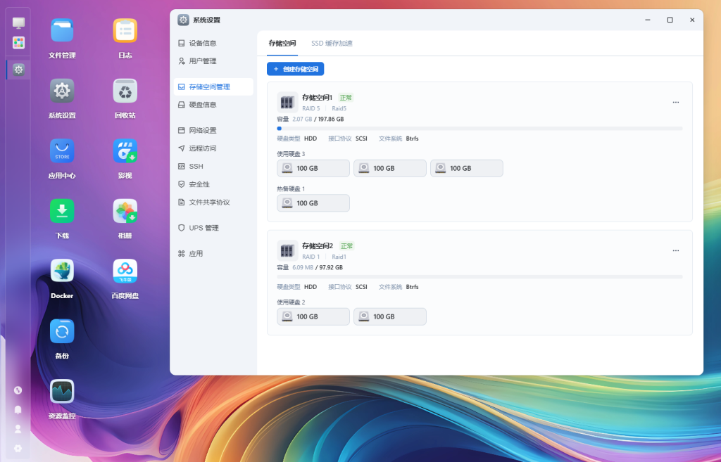Go to 网络设置 in the sidebar
The width and height of the screenshot is (721, 462).
click(x=203, y=131)
